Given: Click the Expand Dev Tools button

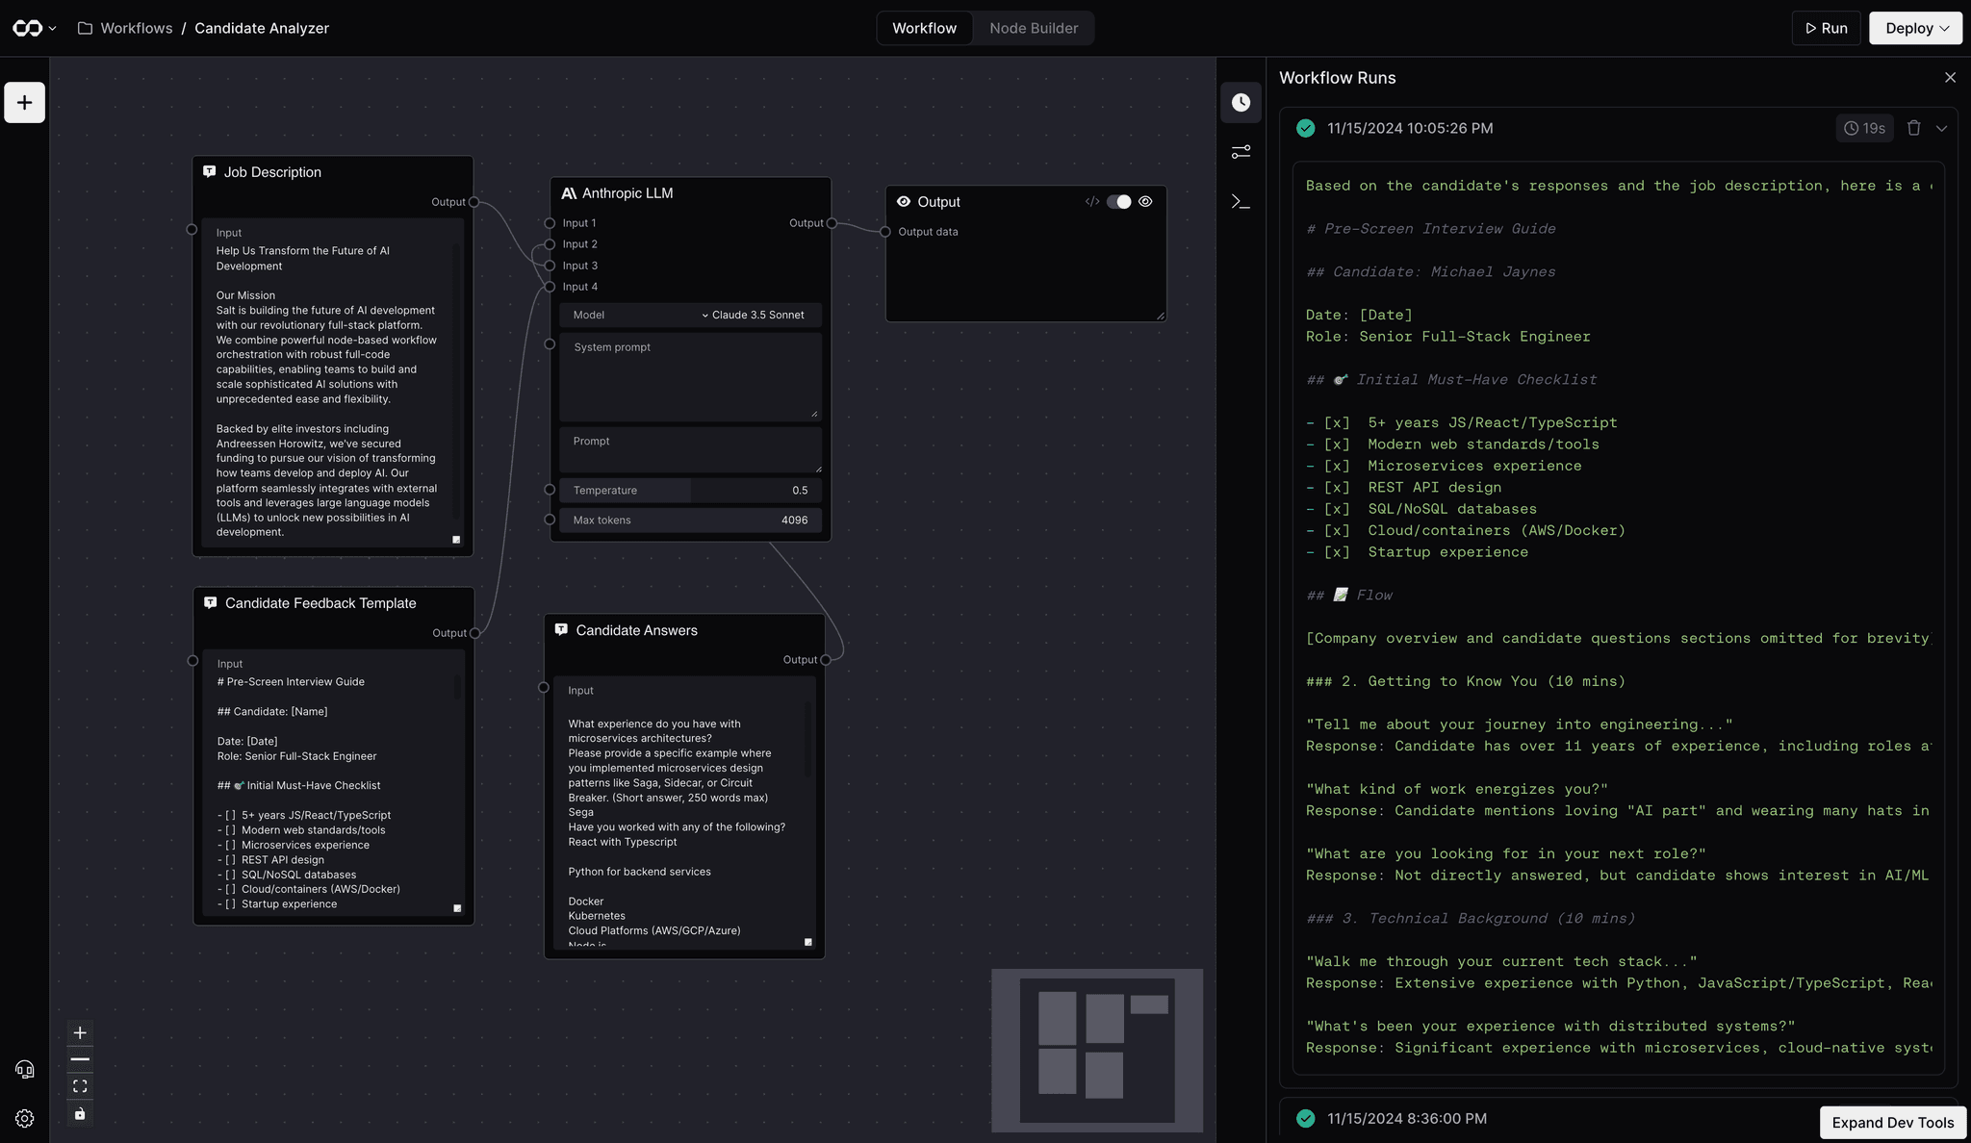Looking at the screenshot, I should [x=1892, y=1122].
